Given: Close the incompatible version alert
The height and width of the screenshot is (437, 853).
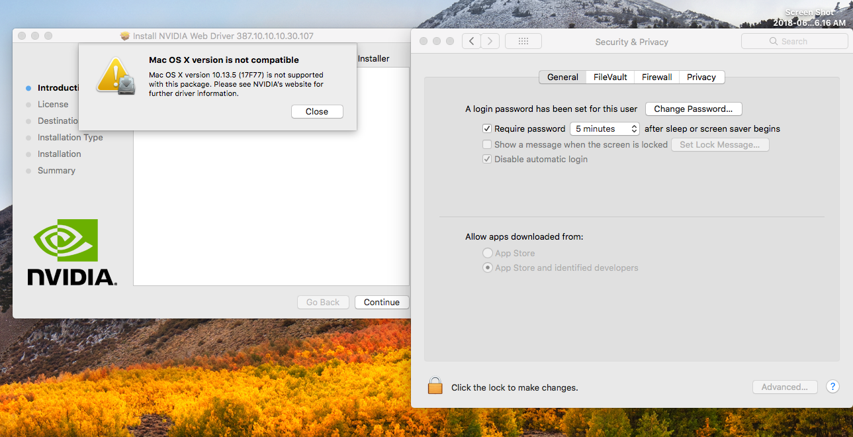Looking at the screenshot, I should [317, 111].
